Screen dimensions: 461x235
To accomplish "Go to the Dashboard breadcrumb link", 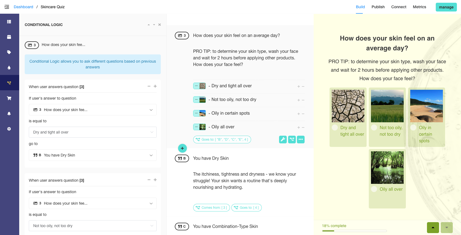I will coord(23,7).
